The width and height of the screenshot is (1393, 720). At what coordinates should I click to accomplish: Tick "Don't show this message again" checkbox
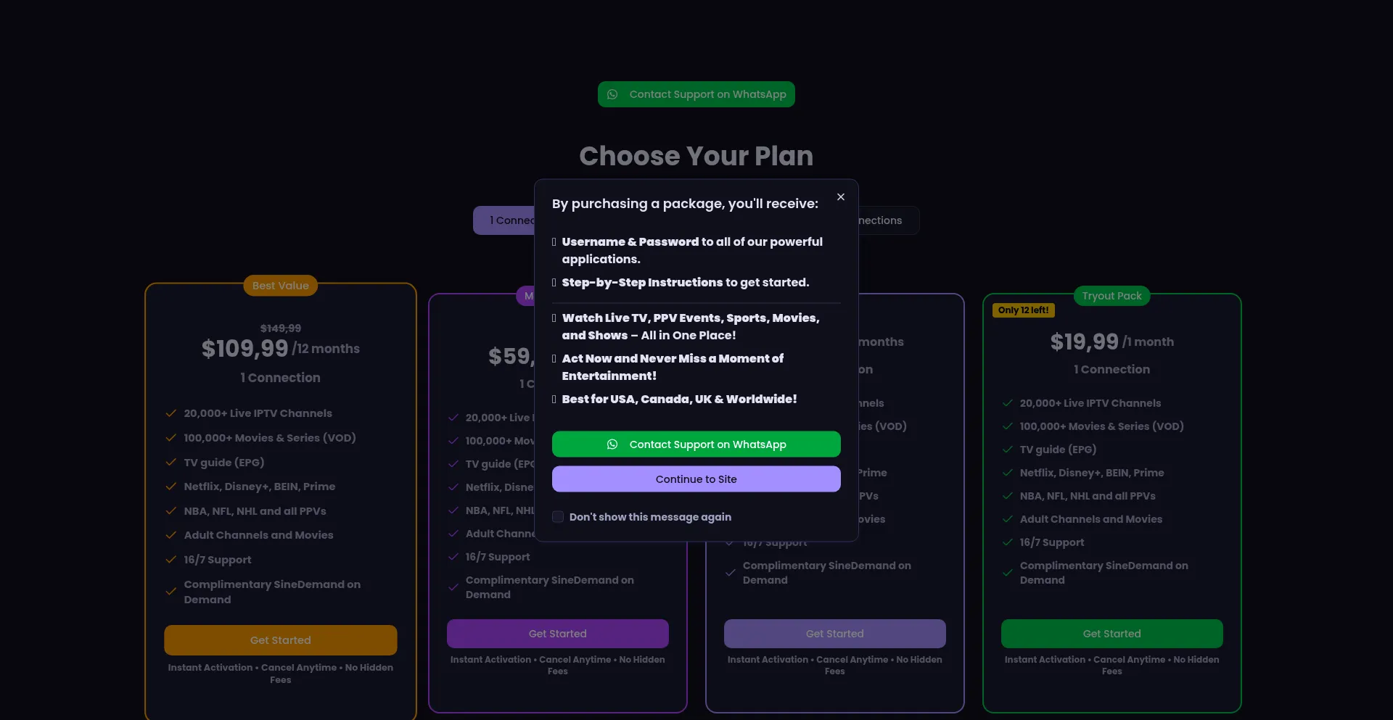tap(558, 517)
